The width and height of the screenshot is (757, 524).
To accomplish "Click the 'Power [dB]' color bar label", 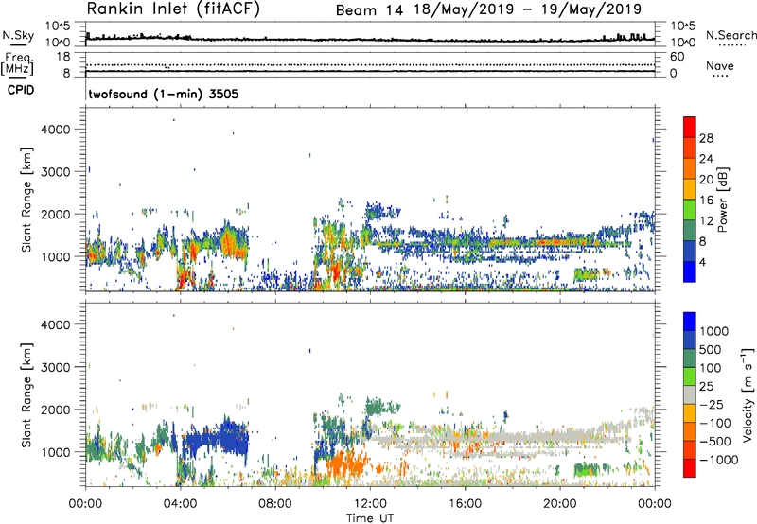I will pyautogui.click(x=722, y=200).
